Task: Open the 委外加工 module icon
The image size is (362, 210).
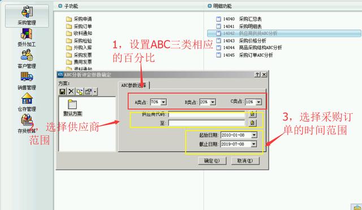Action: [27, 34]
